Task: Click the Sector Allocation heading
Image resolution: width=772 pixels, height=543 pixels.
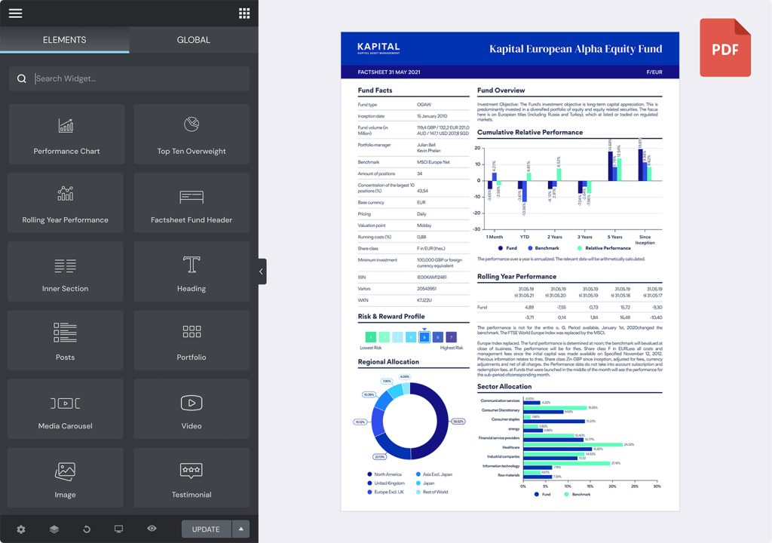Action: tap(504, 386)
